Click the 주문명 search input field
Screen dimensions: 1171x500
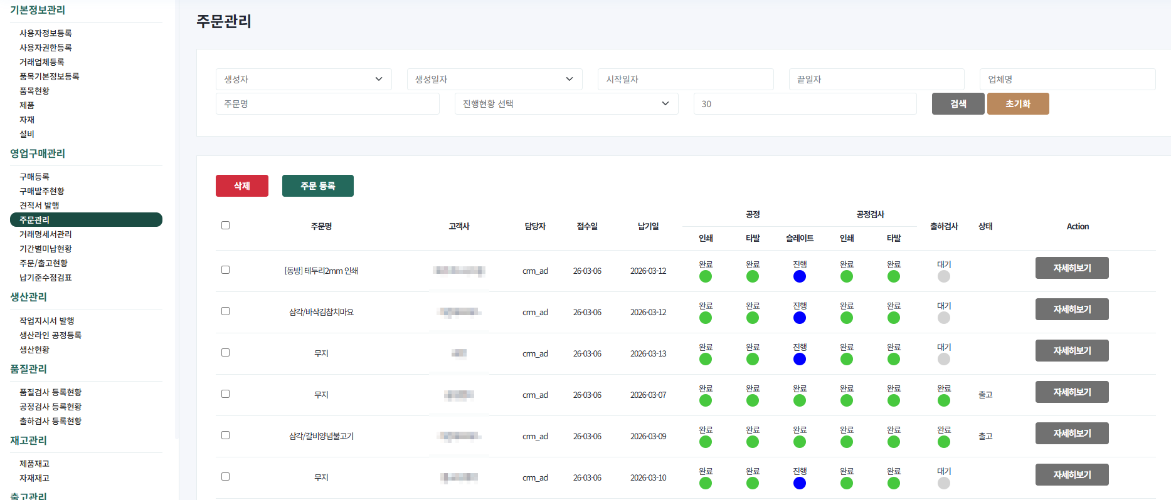(327, 104)
